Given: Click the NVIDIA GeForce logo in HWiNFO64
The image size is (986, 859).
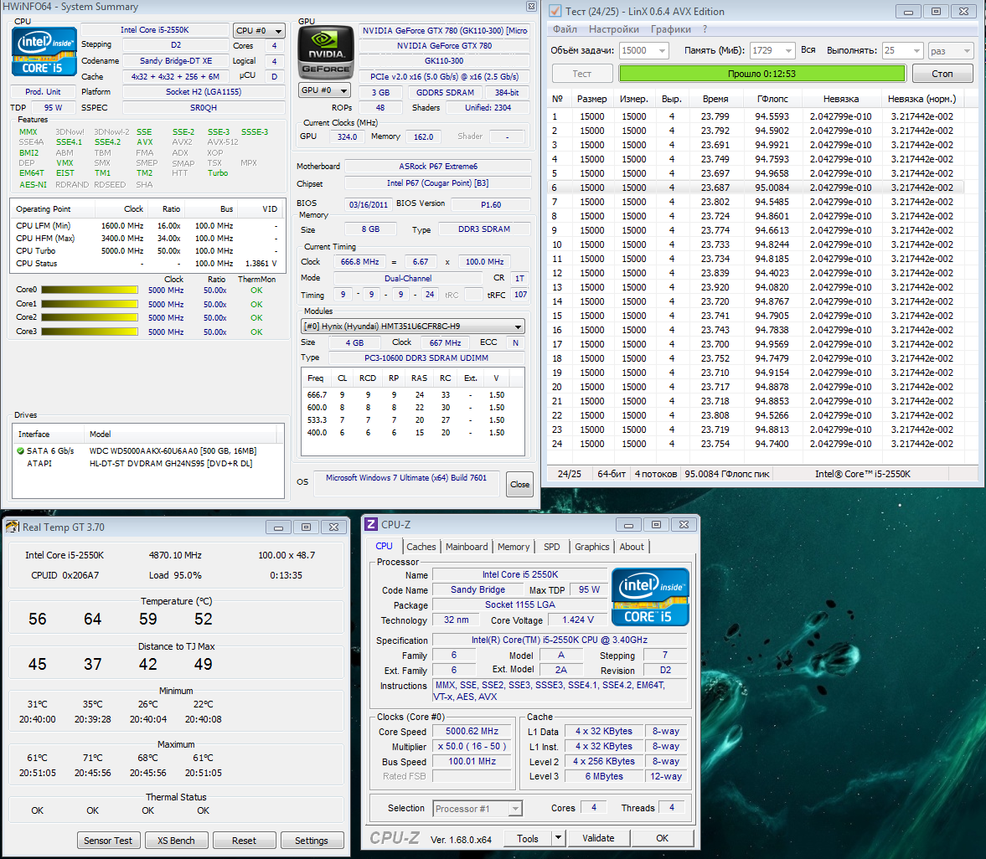Looking at the screenshot, I should click(325, 52).
